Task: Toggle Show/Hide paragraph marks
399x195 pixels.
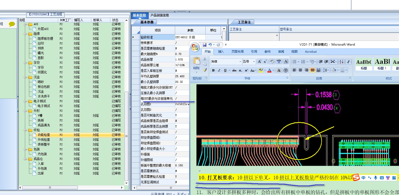Action: click(x=349, y=62)
